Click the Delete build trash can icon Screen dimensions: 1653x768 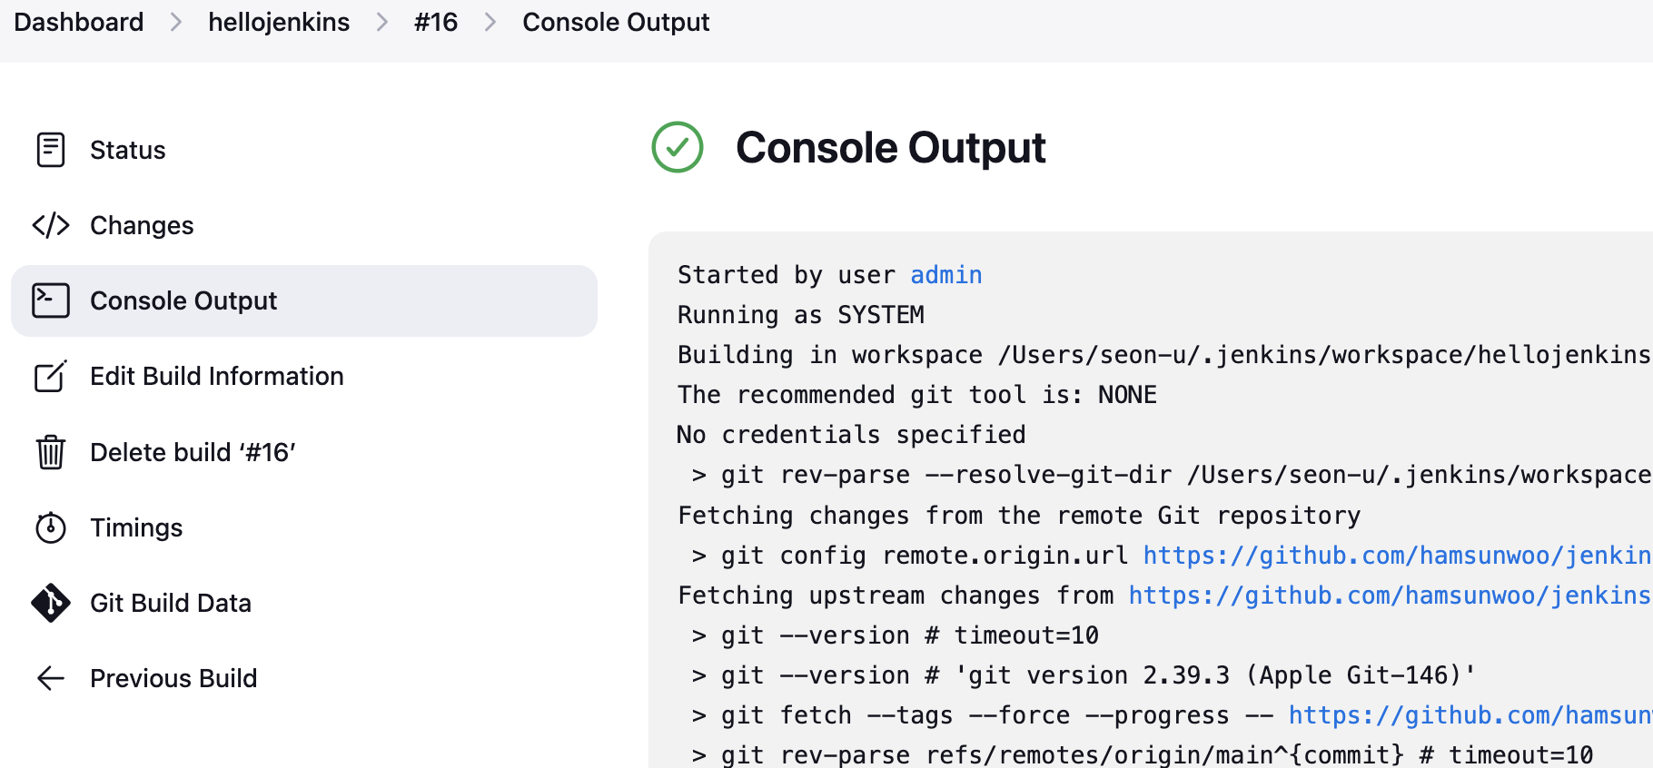51,451
